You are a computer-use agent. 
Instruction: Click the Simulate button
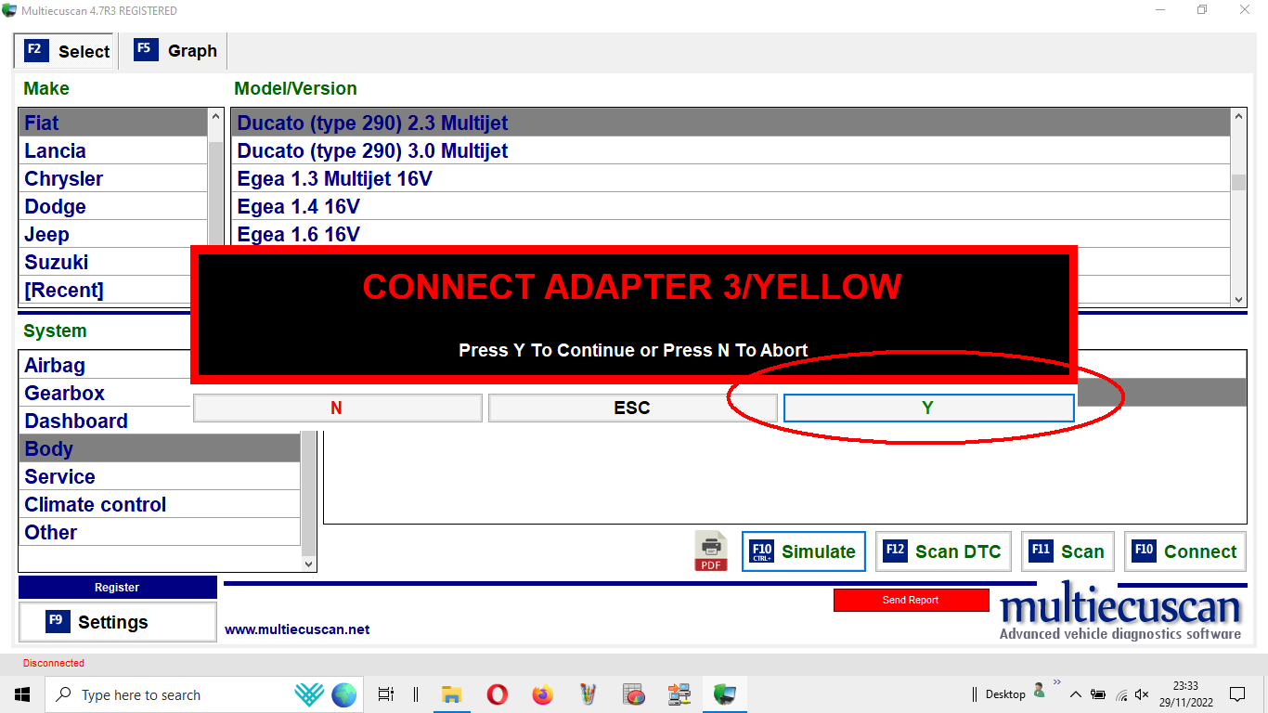point(804,551)
